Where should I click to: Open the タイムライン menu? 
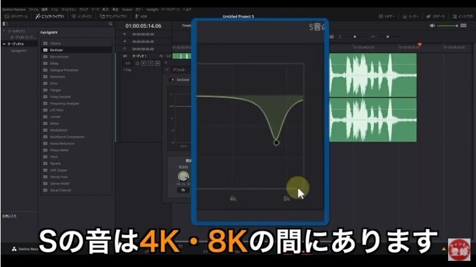pyautogui.click(x=69, y=9)
